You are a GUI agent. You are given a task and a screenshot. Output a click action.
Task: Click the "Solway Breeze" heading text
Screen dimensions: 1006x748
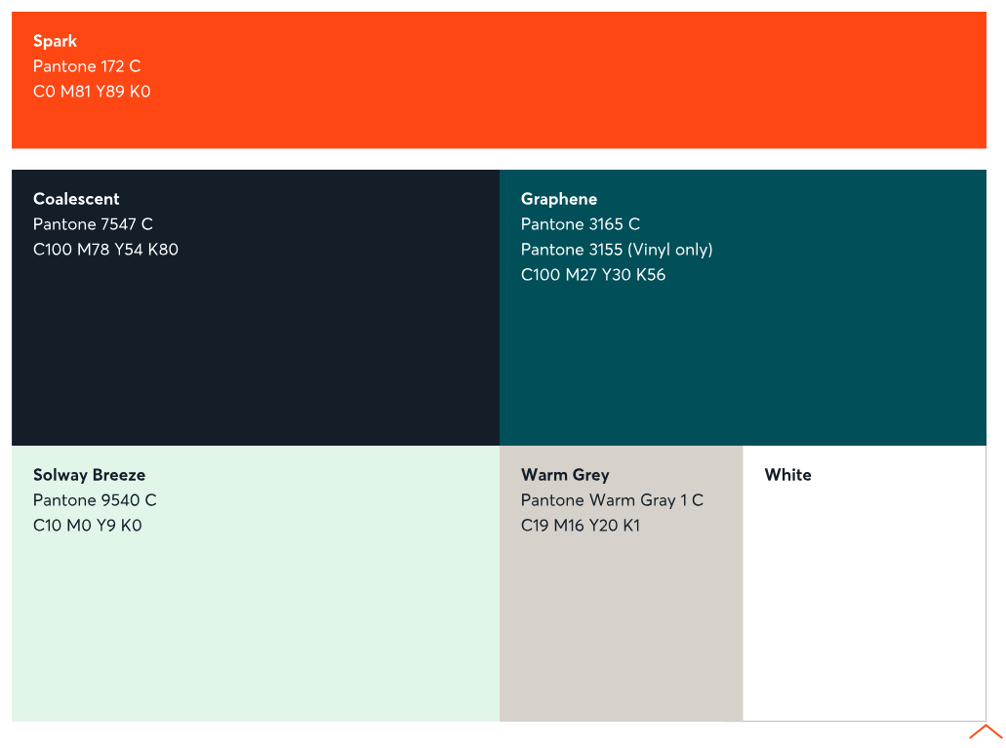point(89,475)
